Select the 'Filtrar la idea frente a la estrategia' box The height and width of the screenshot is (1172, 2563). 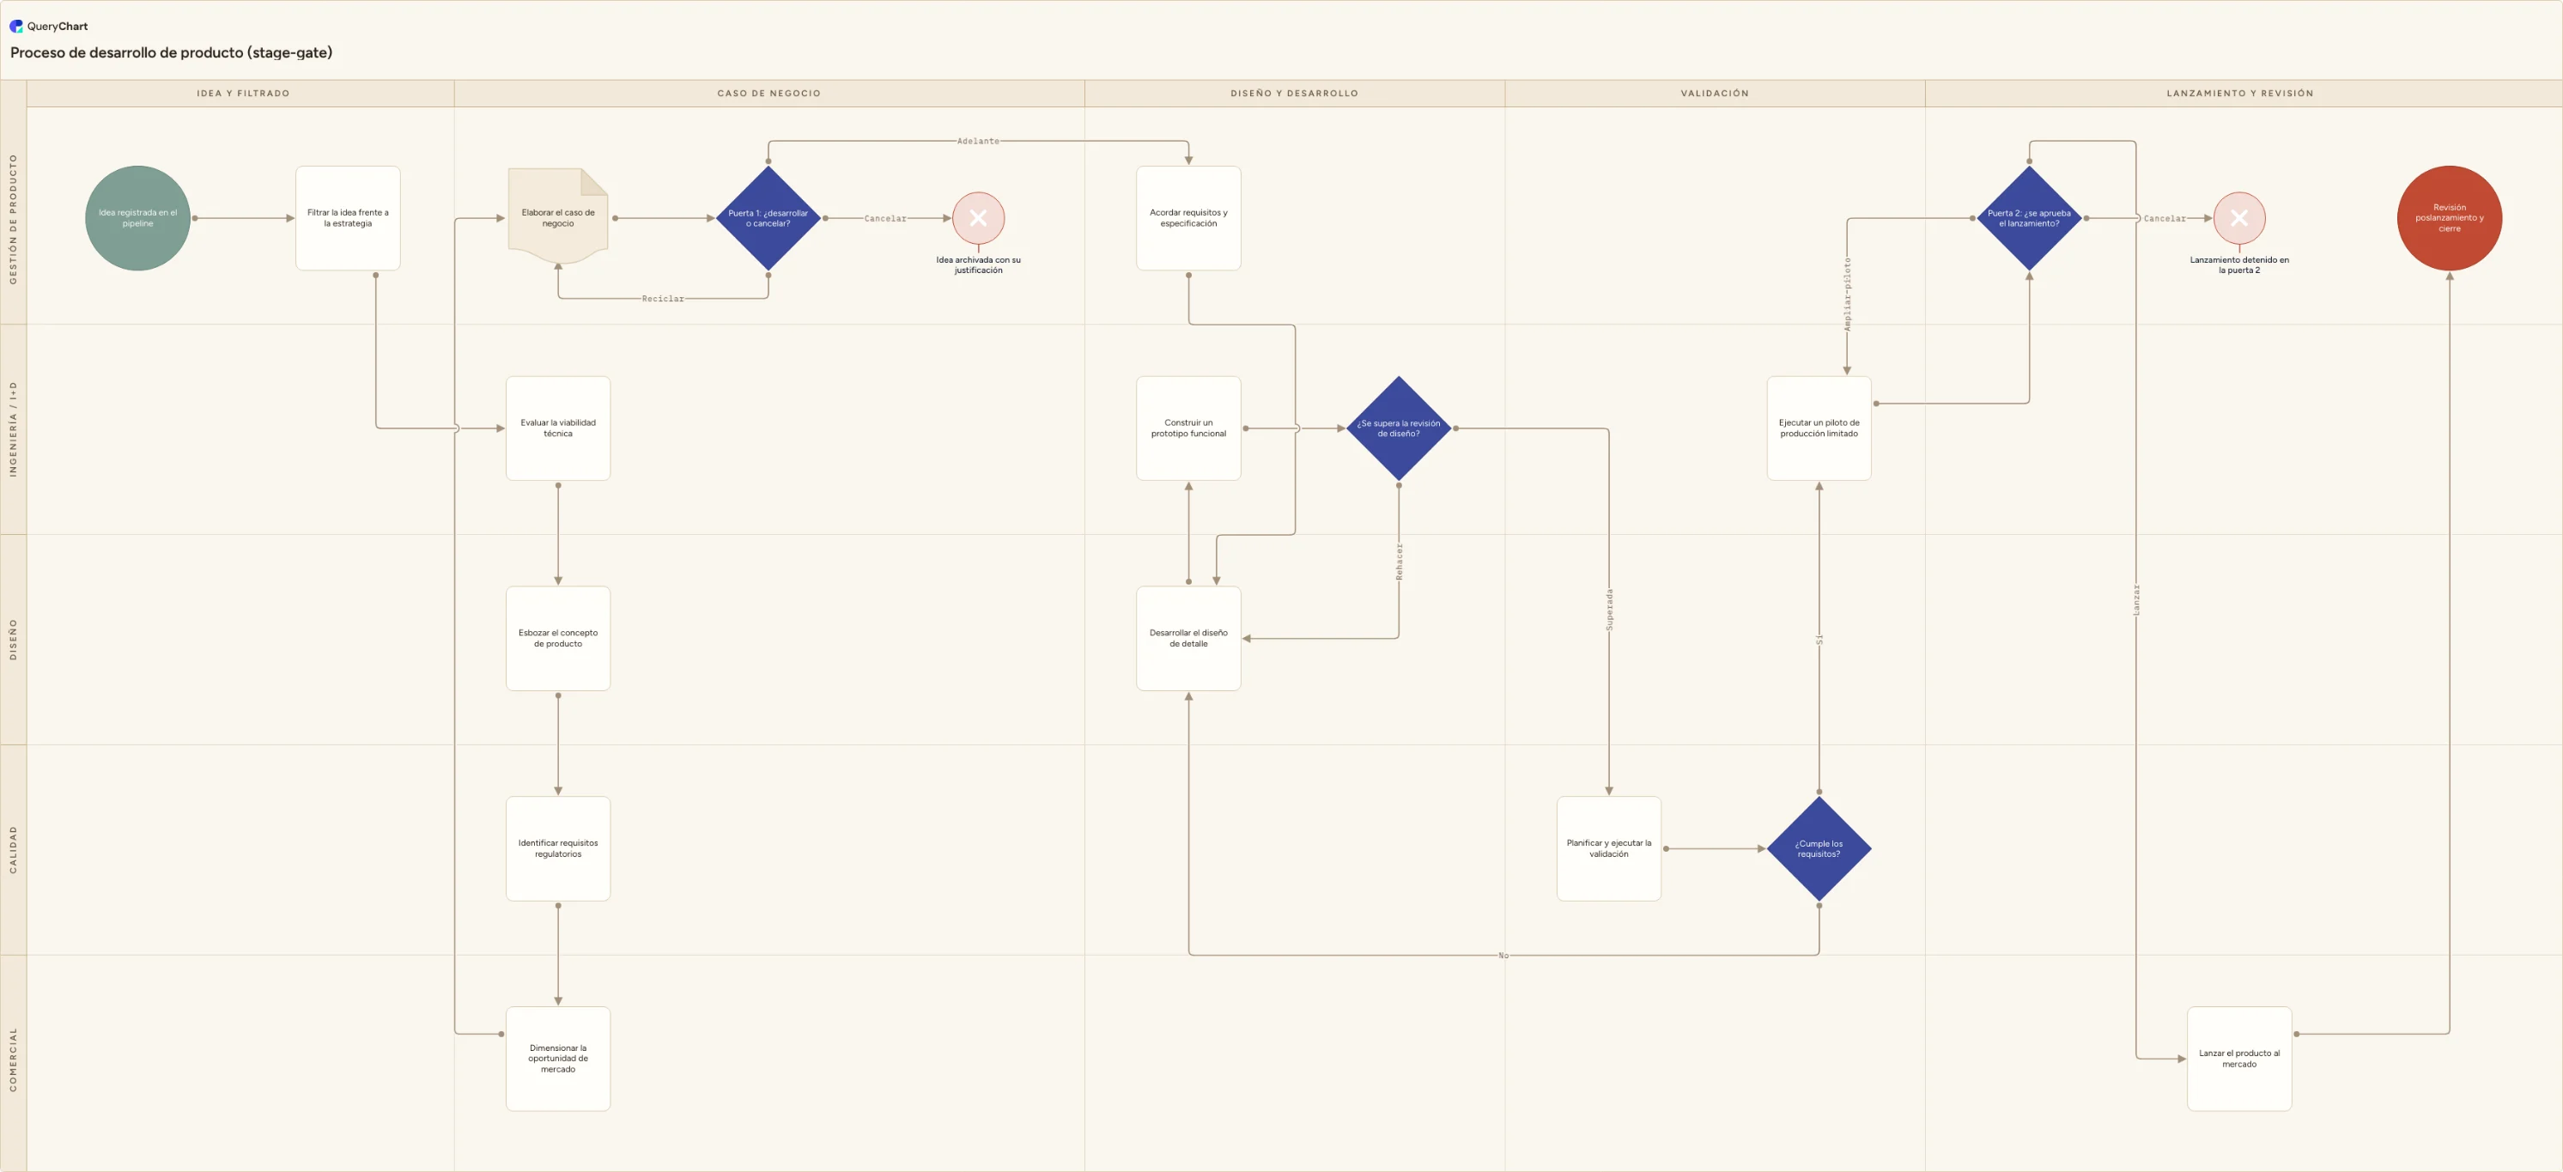(349, 218)
